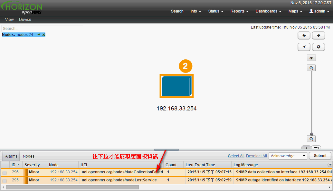Viewport: 333px width, 191px height.
Task: Open node link 192.168.33.254 in alarm 295 row
Action: (x=64, y=180)
